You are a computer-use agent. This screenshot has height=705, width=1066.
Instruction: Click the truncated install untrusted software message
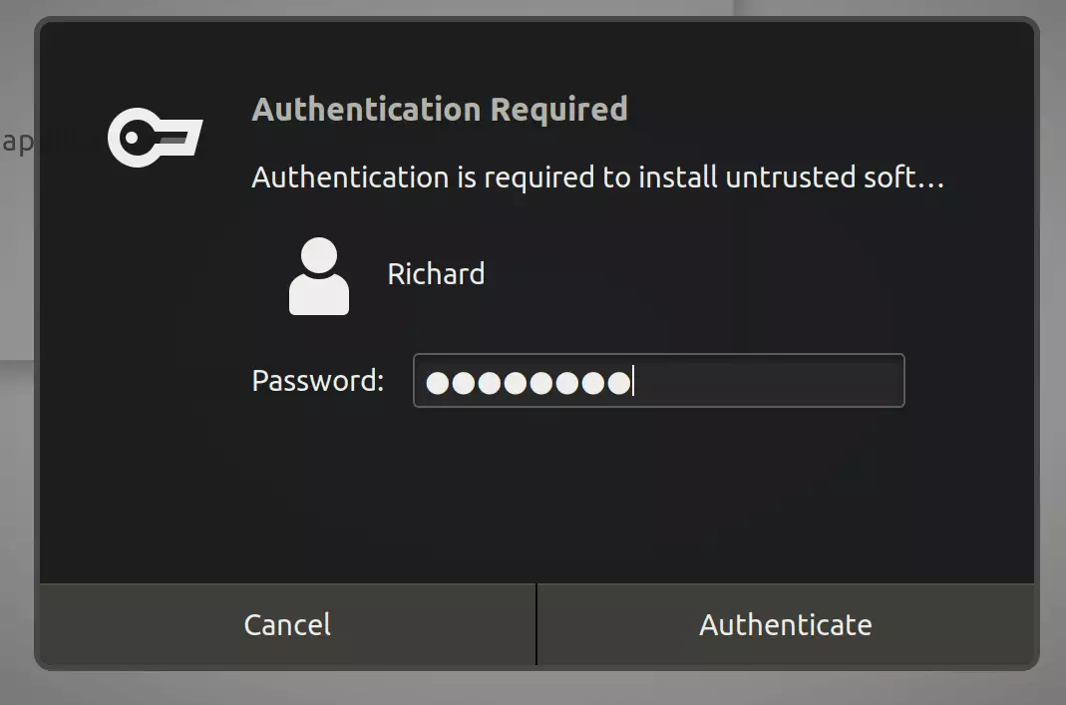pyautogui.click(x=597, y=177)
